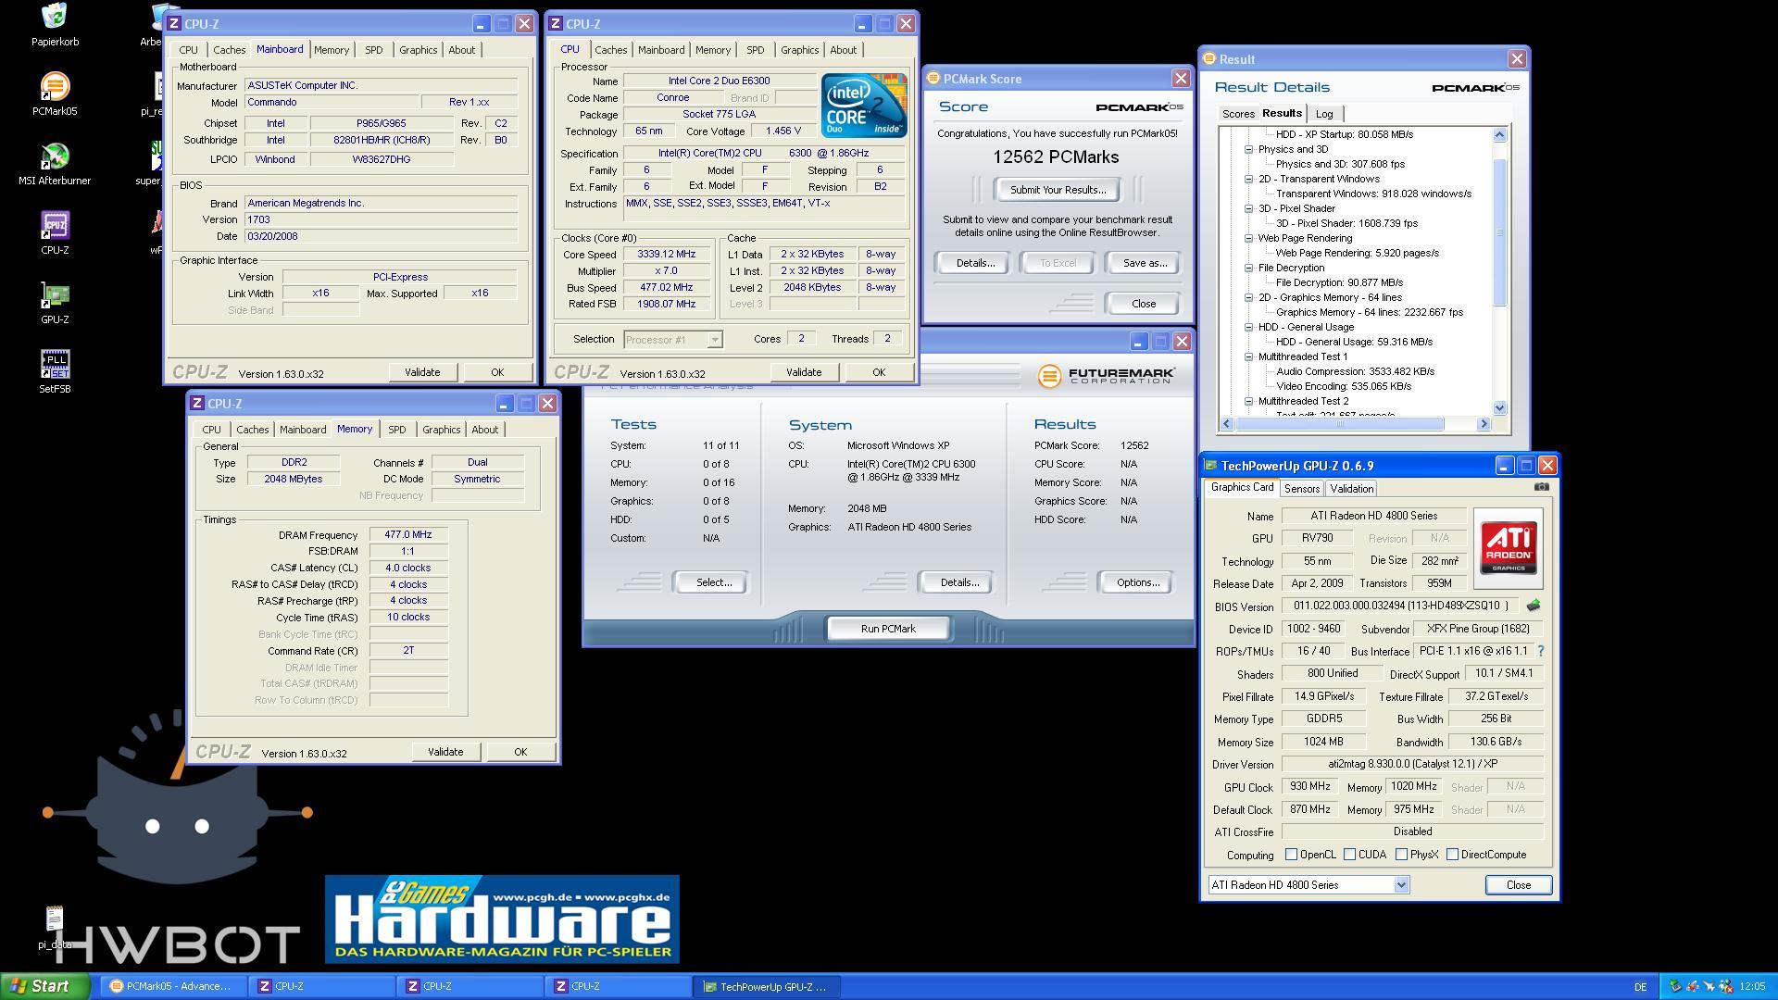Click the ATI Radeon logo in GPU-Z
Screen dimensions: 1778x1000
click(x=1508, y=548)
